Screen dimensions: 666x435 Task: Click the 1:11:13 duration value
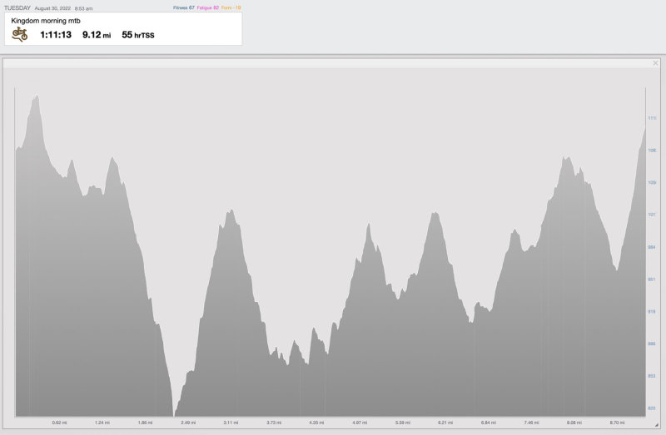click(56, 35)
